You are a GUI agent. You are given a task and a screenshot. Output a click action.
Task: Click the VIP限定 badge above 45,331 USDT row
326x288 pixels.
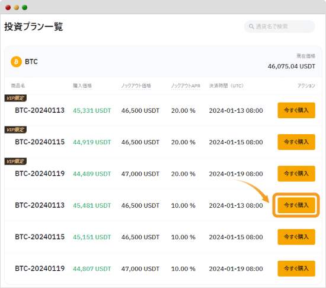pos(15,98)
